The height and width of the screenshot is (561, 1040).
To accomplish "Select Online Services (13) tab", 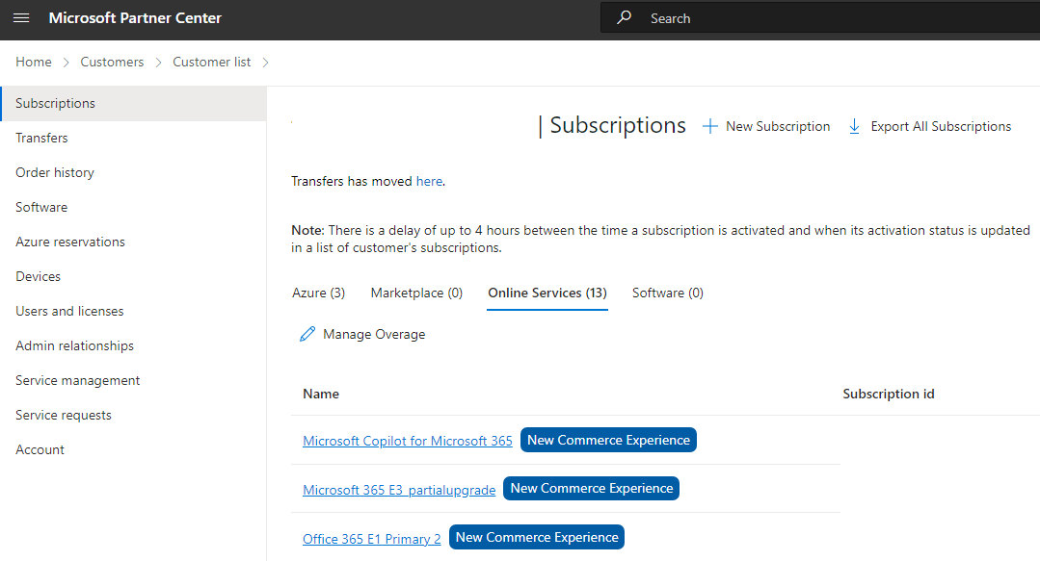I will point(547,293).
